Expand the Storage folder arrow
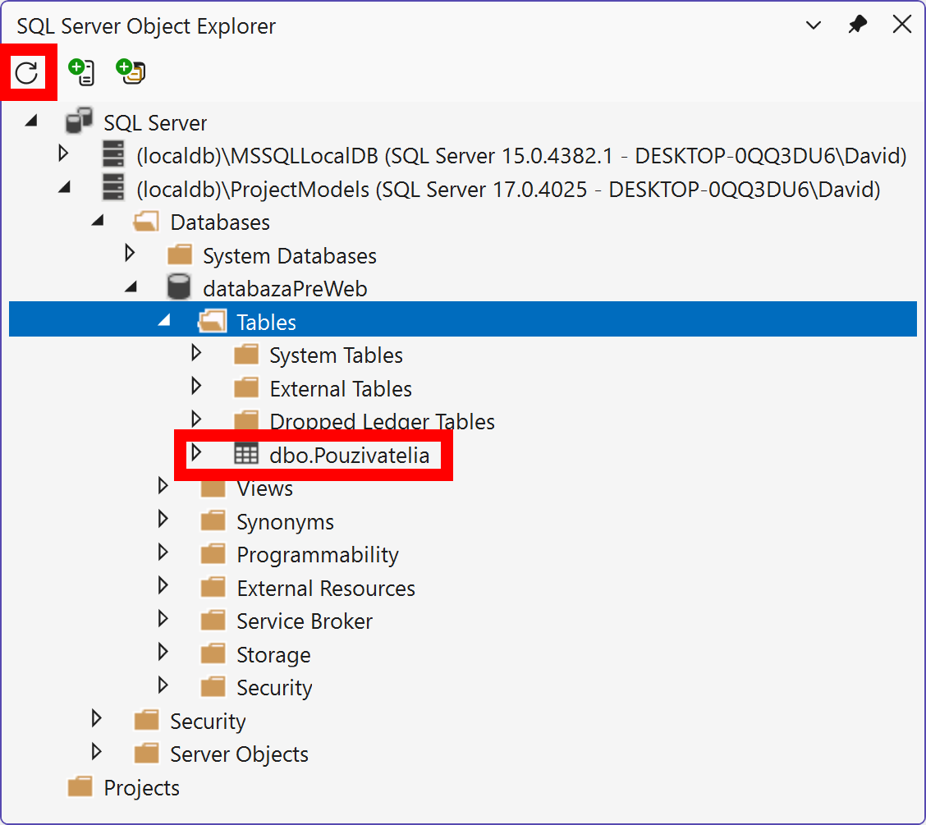This screenshot has width=926, height=825. tap(163, 652)
